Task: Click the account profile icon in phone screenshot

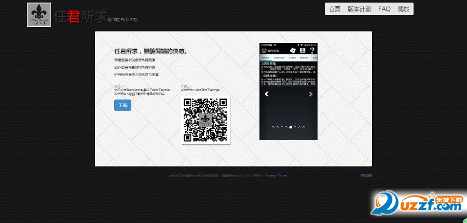Action: coord(303,51)
